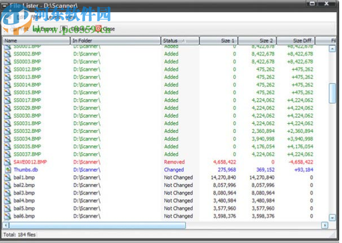Click the Size 2 value 4,176,054

[263, 146]
